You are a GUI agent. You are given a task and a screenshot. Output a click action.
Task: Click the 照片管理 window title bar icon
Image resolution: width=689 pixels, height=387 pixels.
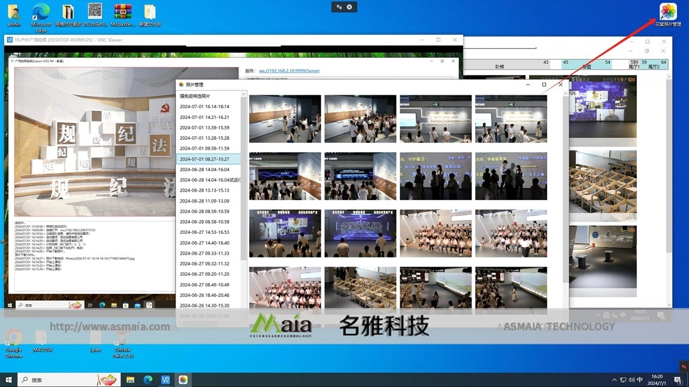(181, 84)
